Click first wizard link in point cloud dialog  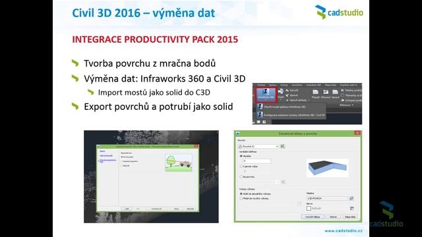pos(103,151)
